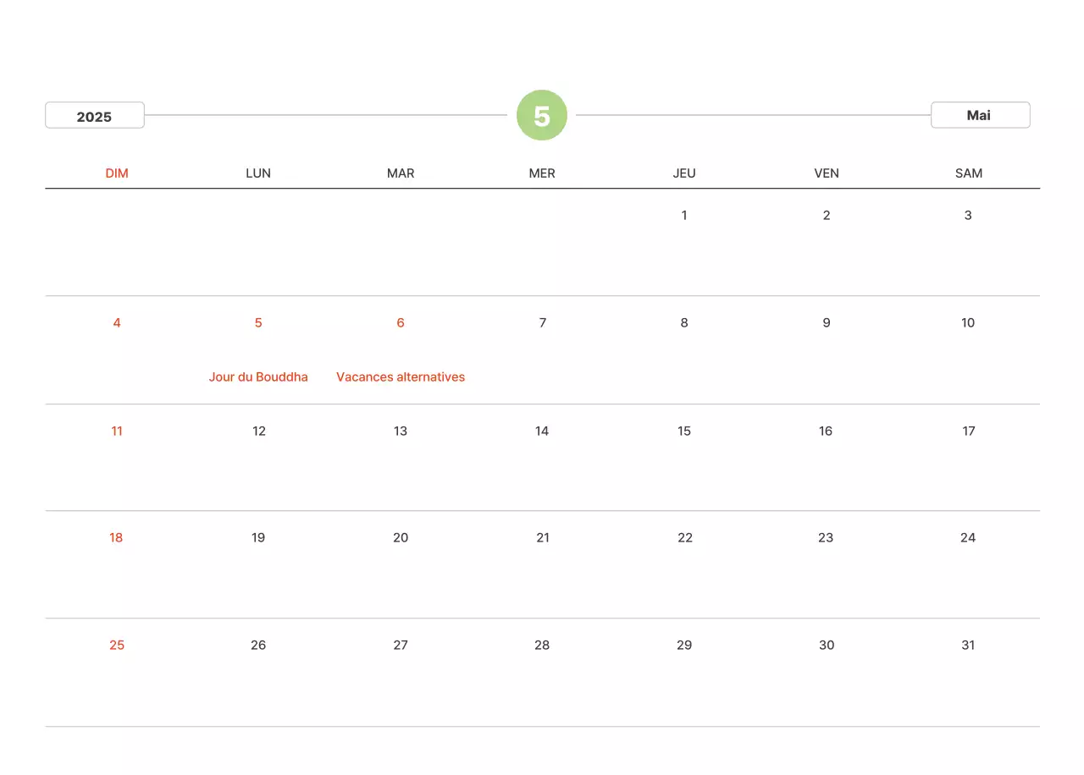
Task: Click on Sunday date 18
Action: pos(116,538)
